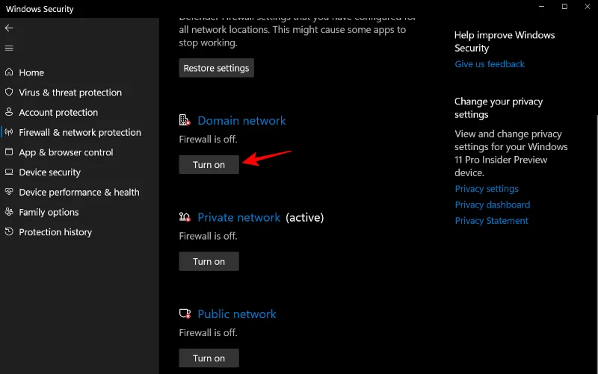
Task: Click the Windows Security title text
Action: click(x=40, y=9)
